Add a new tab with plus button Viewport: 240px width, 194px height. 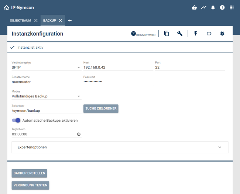pyautogui.click(x=70, y=20)
